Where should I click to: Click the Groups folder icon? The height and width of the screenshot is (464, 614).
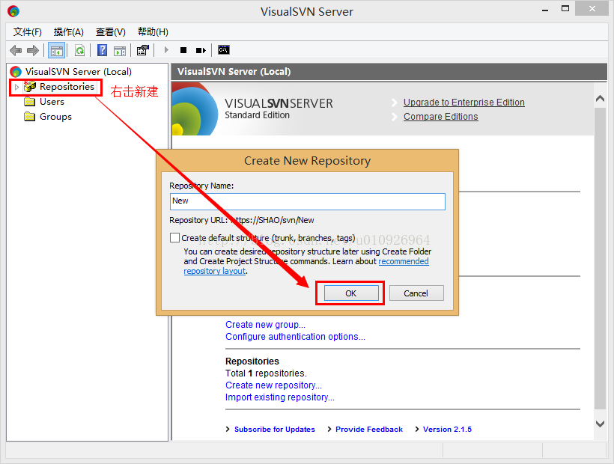[x=30, y=117]
